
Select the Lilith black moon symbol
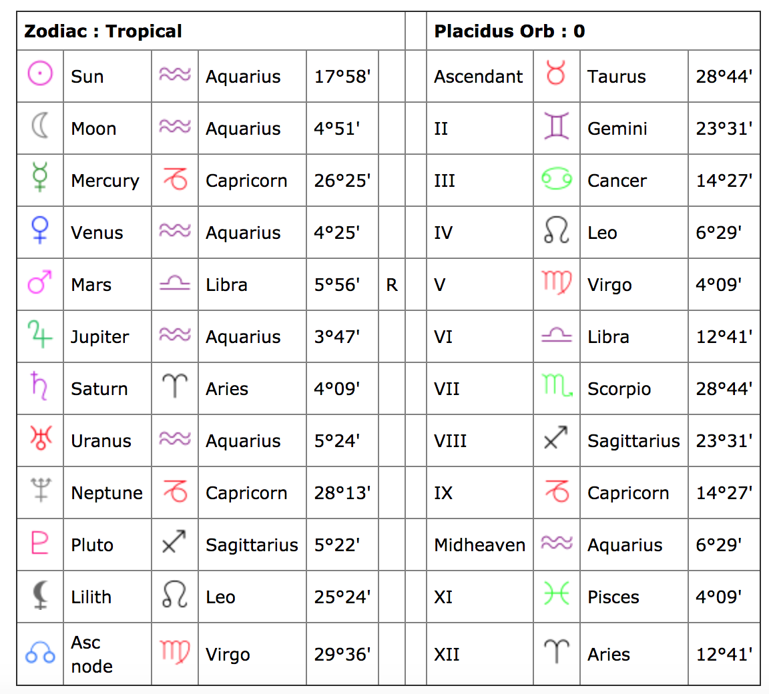tap(40, 595)
